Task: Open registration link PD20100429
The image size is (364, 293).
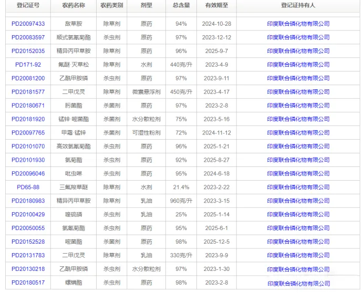Action: 28,214
